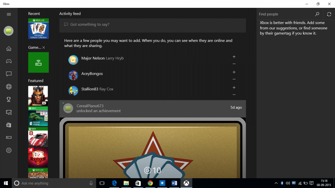The height and width of the screenshot is (188, 335).
Task: Click the Activity feed heading
Action: (70, 14)
